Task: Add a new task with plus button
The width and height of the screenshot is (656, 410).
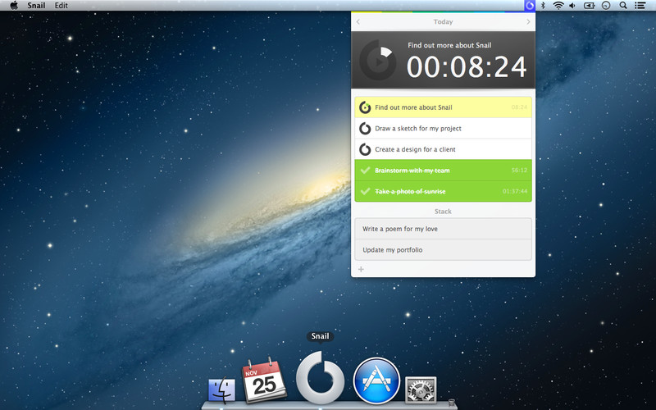Action: pyautogui.click(x=361, y=270)
